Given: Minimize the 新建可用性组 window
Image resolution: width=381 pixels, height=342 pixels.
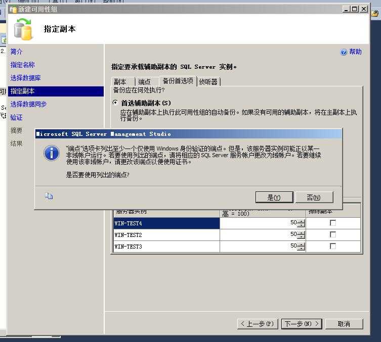Looking at the screenshot, I should click(346, 9).
